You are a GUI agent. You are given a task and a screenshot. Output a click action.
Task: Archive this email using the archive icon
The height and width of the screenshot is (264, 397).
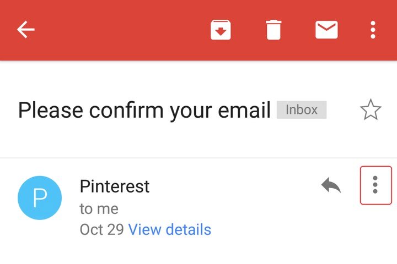[221, 30]
